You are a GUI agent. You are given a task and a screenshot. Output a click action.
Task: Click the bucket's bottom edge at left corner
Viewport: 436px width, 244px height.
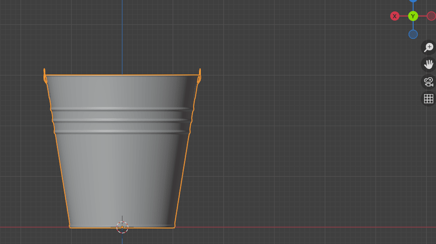coord(71,227)
